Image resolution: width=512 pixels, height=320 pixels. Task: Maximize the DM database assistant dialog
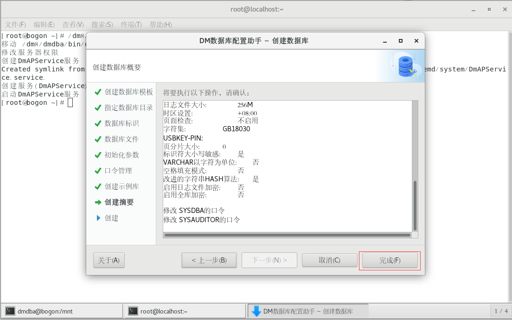point(401,41)
